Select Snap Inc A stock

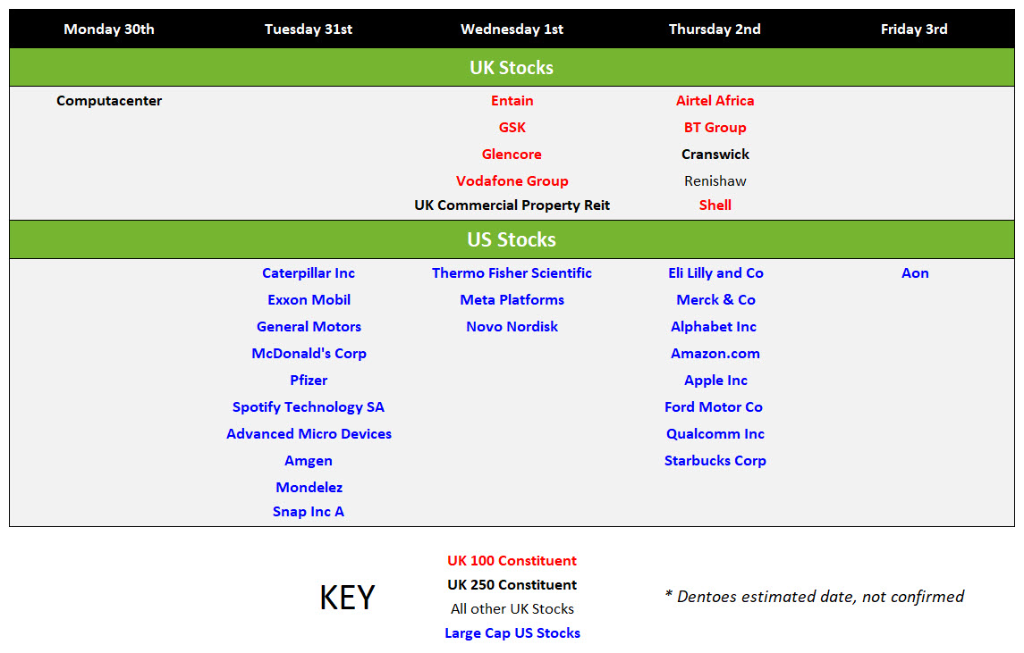tap(309, 512)
